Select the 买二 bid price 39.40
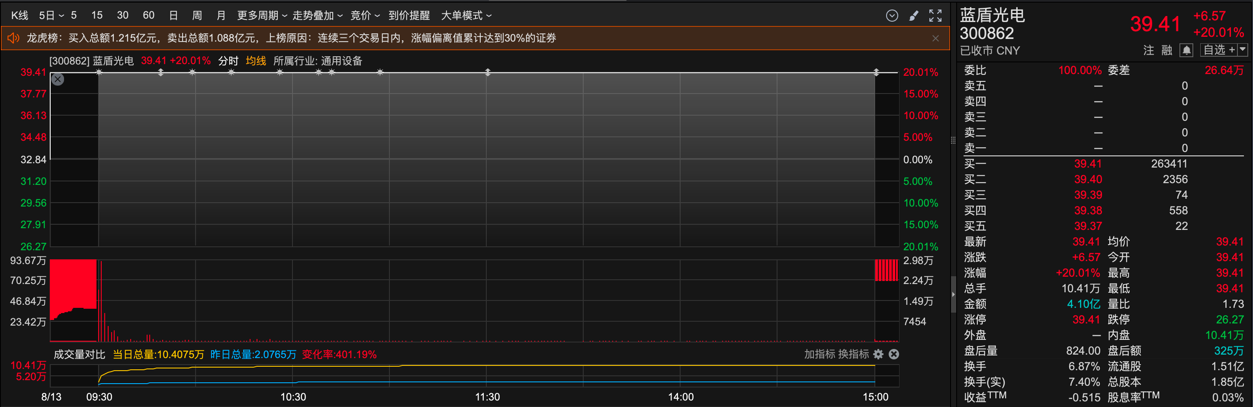1253x407 pixels. tap(1088, 179)
